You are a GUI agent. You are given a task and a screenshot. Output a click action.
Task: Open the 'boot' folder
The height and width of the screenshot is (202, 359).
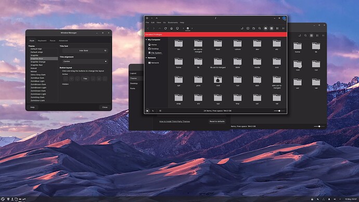click(x=217, y=45)
